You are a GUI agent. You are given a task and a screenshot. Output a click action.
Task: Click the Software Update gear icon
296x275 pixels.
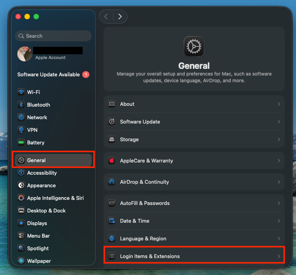click(112, 122)
